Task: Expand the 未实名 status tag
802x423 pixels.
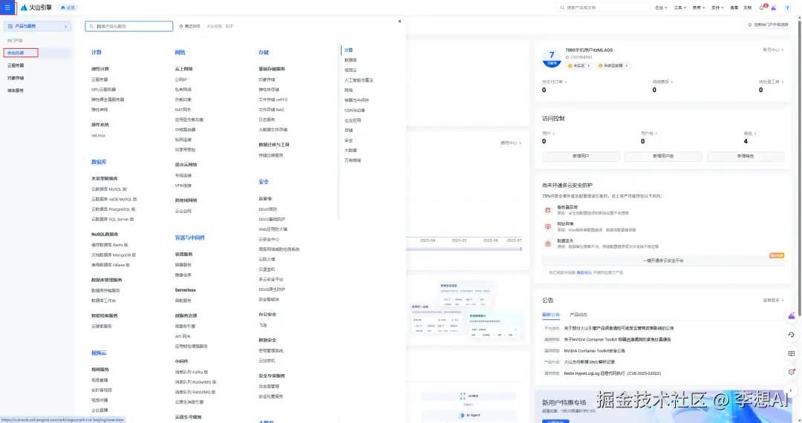Action: [579, 66]
